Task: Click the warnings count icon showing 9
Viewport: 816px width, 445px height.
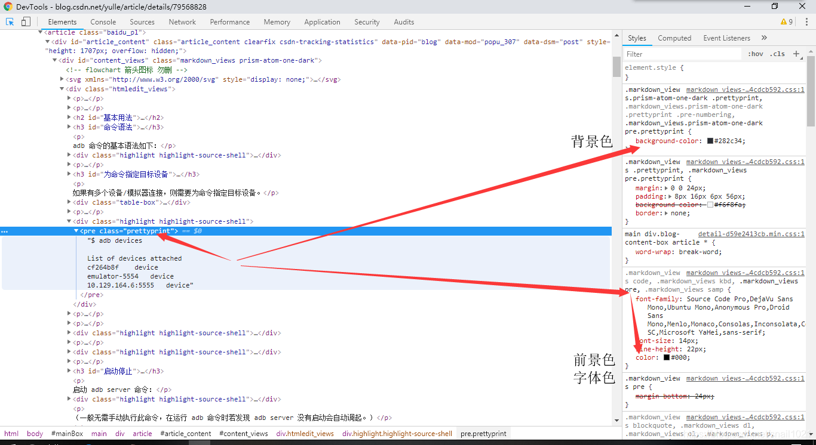Action: [786, 21]
